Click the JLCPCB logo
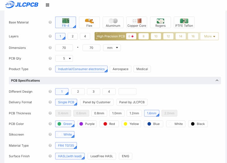Viewport: 227px width, 163px height. tap(22, 5)
